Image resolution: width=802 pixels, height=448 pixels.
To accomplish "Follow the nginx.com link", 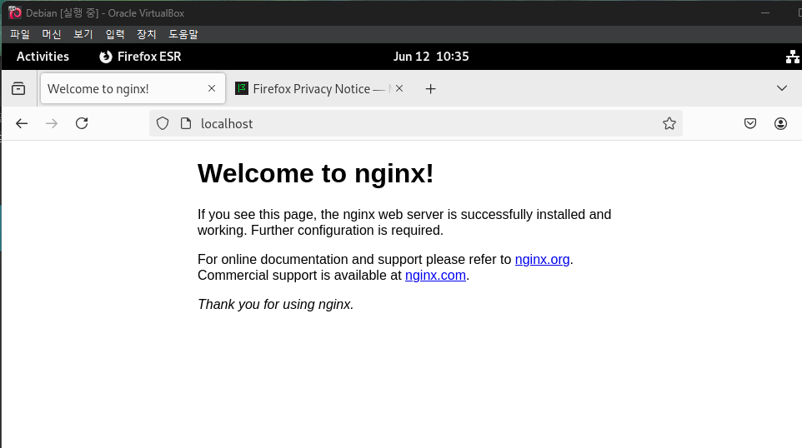I will coord(435,276).
